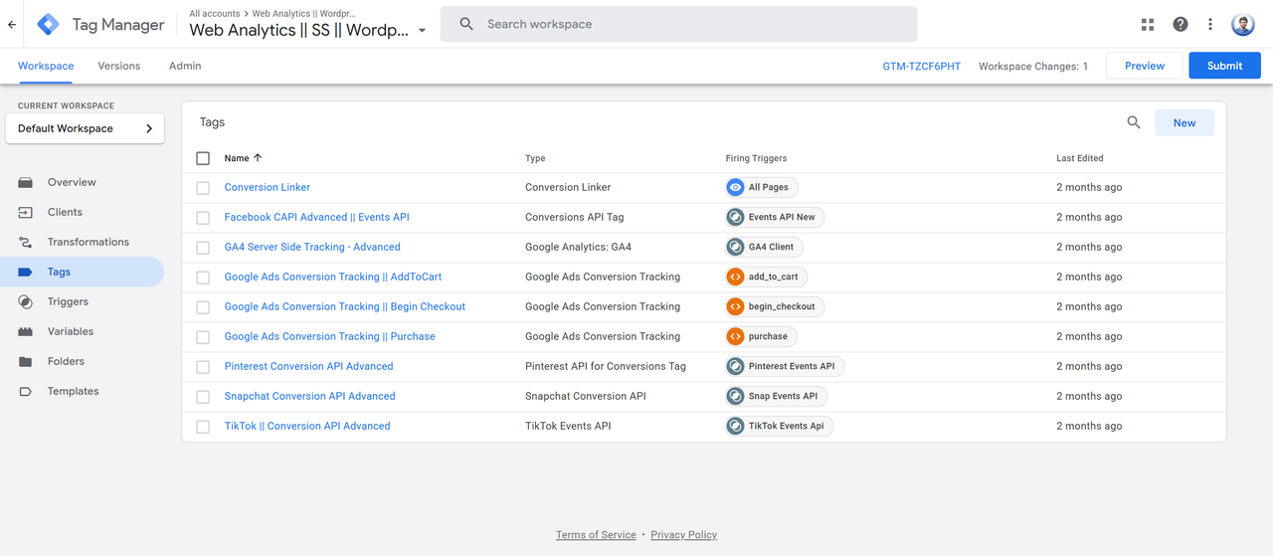Check the Google Ads Purchase row checkbox
1273x556 pixels.
tap(203, 336)
